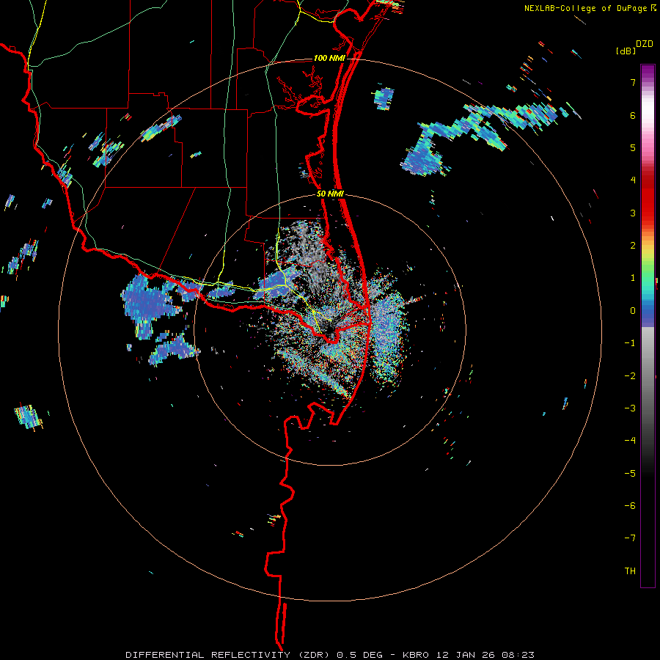Click the 100 NMI range ring label
660x660 pixels.
tap(329, 58)
